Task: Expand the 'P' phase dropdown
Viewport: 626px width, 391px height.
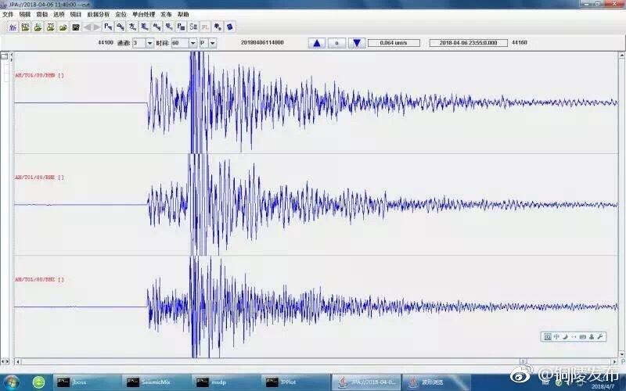Action: click(x=212, y=43)
